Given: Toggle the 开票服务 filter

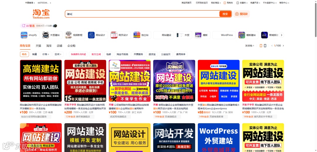Looking at the screenshot, I should [139, 54].
